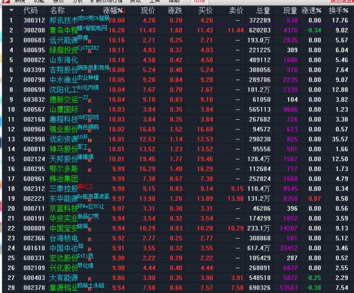Click R marker in 鄂尔多斯 row
The height and width of the screenshot is (293, 354).
pyautogui.click(x=89, y=170)
